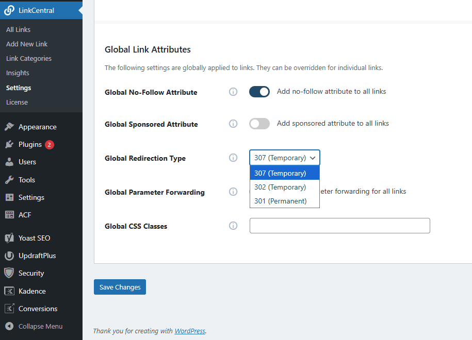Choose 301 (Permanent) redirection option

coord(280,201)
